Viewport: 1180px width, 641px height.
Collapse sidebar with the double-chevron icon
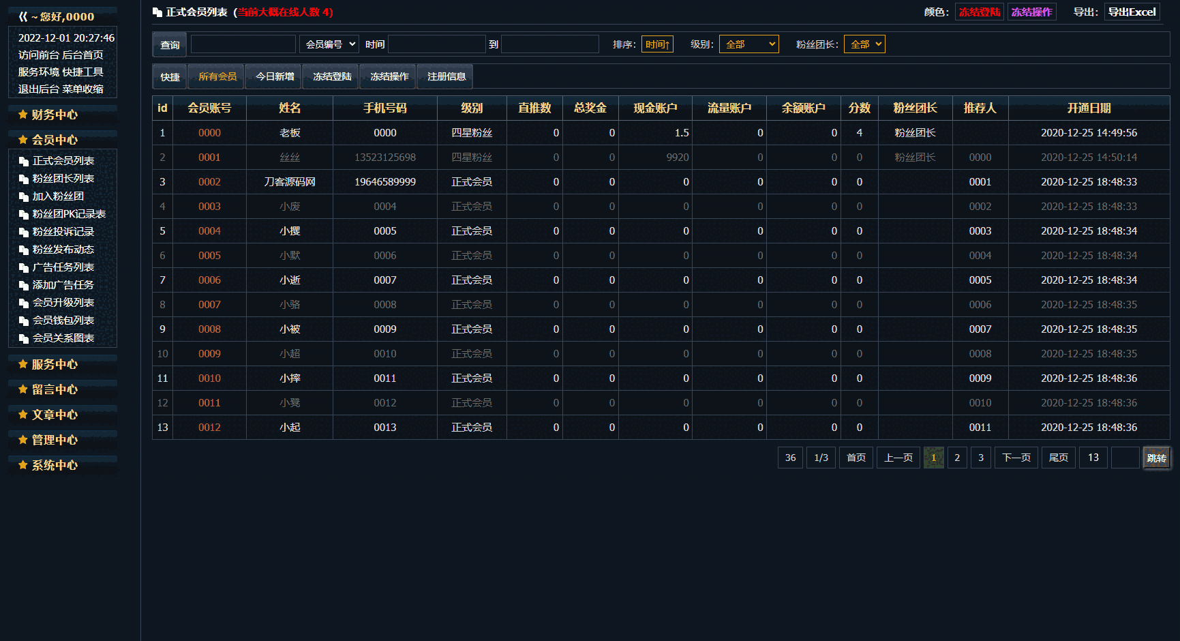23,16
